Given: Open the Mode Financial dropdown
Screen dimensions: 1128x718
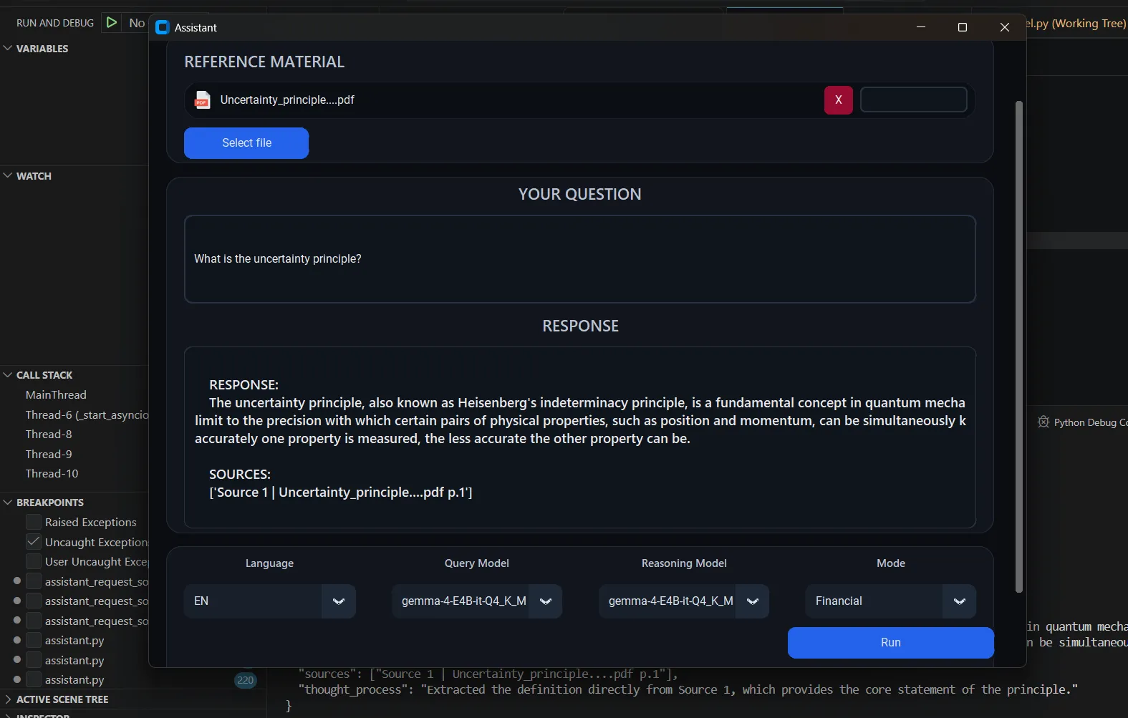Looking at the screenshot, I should coord(890,601).
